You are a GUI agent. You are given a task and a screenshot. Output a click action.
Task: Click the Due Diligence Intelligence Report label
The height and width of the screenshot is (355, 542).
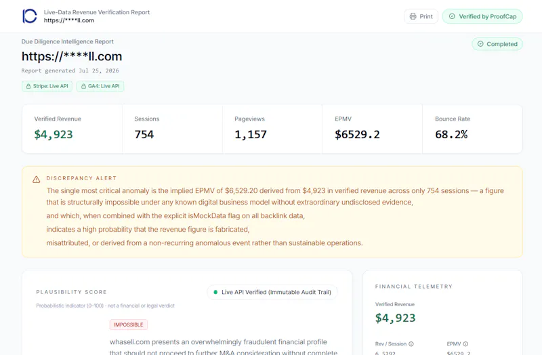pos(67,41)
